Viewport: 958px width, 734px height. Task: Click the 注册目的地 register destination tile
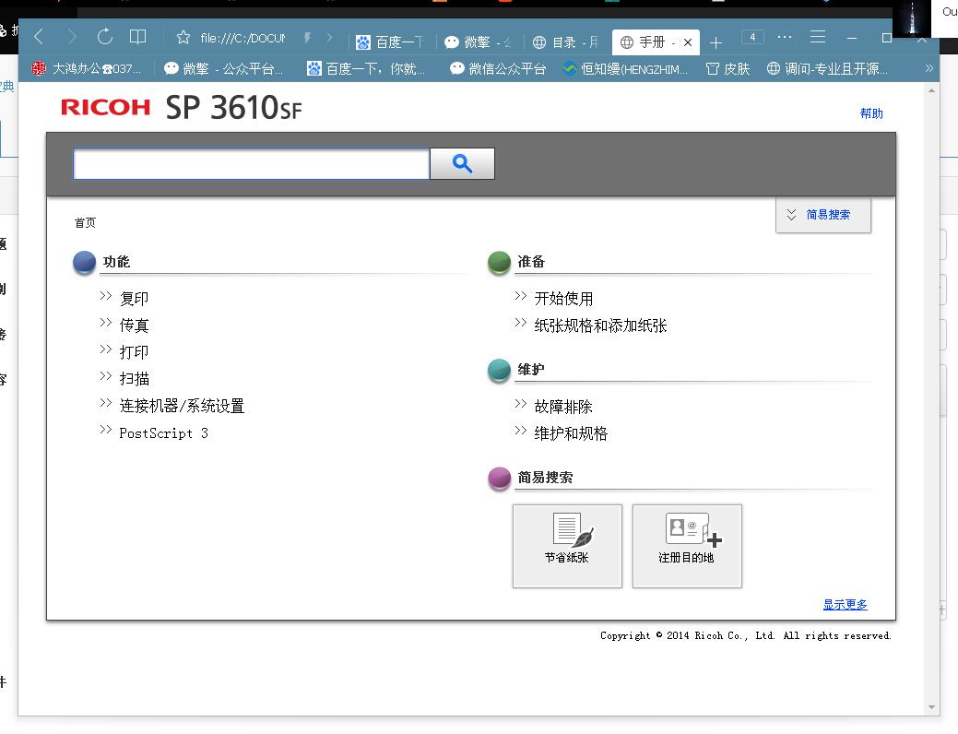pos(687,546)
